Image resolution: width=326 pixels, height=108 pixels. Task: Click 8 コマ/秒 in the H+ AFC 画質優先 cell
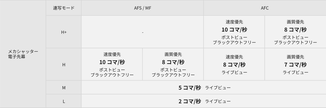coord(295,30)
